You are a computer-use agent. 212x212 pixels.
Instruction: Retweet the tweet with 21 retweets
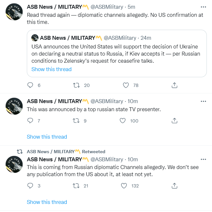[77, 186]
